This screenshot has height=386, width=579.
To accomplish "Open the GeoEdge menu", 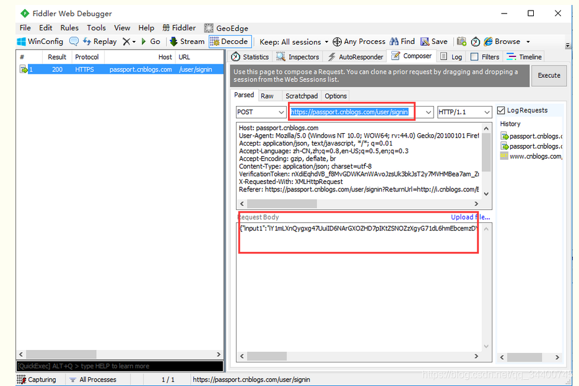I will click(226, 28).
